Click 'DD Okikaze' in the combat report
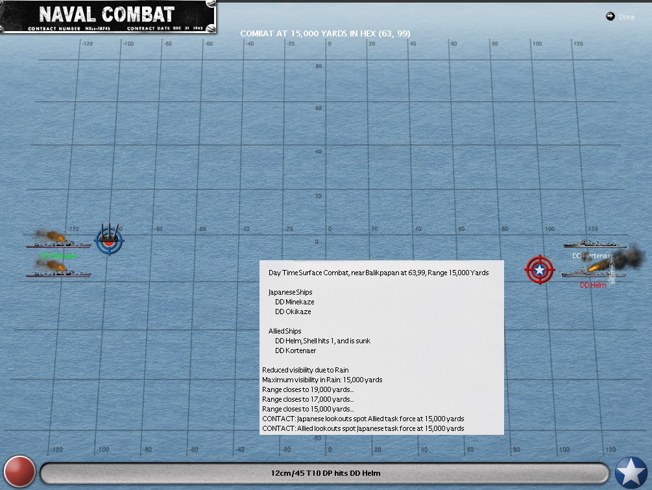Image resolution: width=652 pixels, height=490 pixels. (x=293, y=312)
